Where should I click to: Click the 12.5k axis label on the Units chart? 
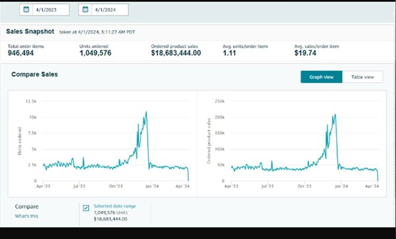pos(31,101)
